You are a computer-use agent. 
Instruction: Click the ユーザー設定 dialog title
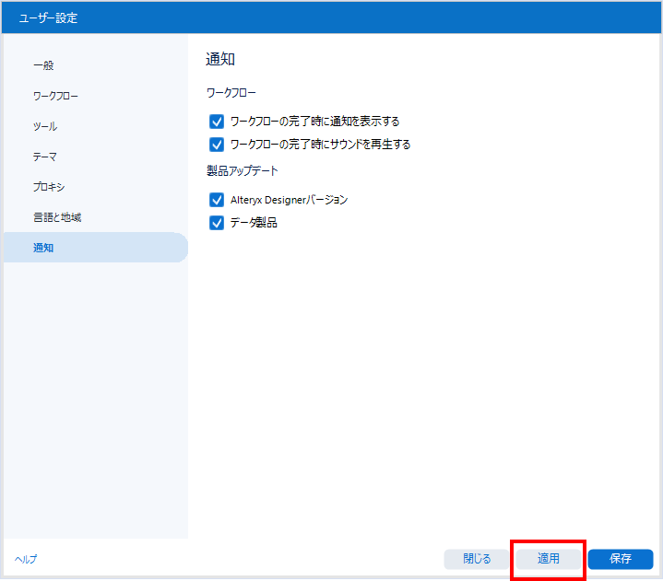(48, 17)
